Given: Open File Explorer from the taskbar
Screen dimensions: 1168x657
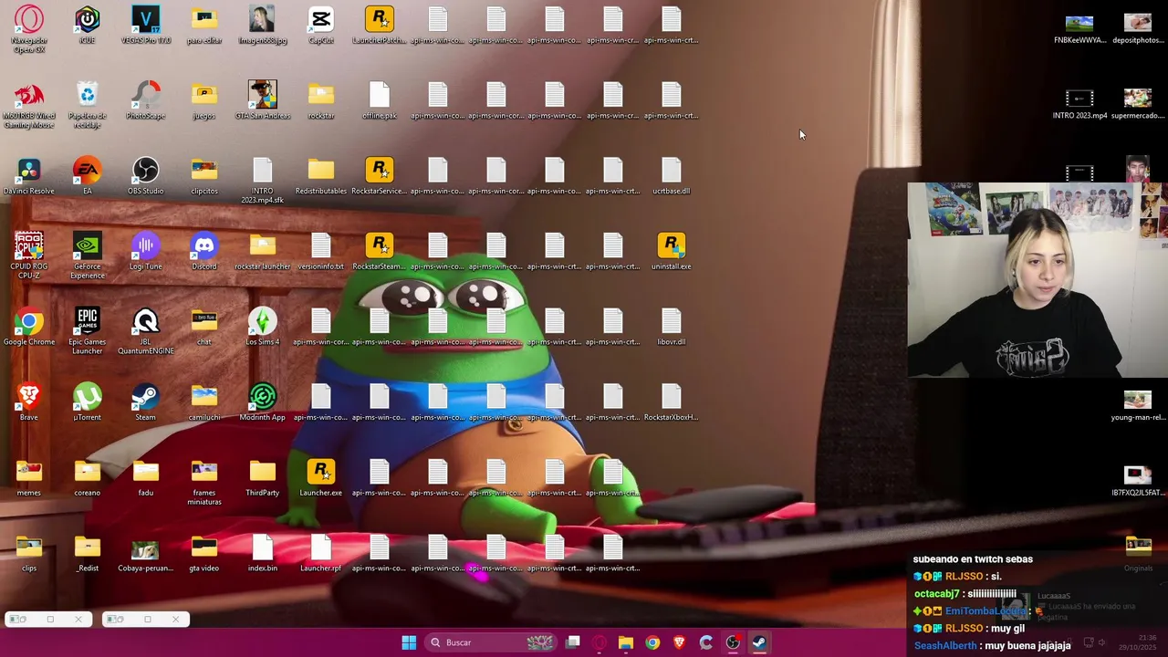Looking at the screenshot, I should [626, 642].
